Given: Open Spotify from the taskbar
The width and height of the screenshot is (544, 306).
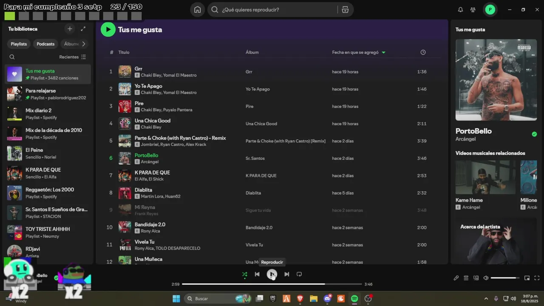Looking at the screenshot, I should 354,298.
